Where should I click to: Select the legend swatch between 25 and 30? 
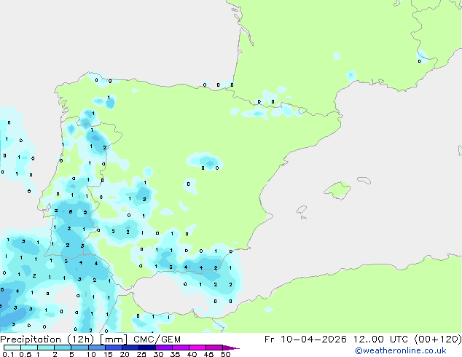click(x=147, y=348)
